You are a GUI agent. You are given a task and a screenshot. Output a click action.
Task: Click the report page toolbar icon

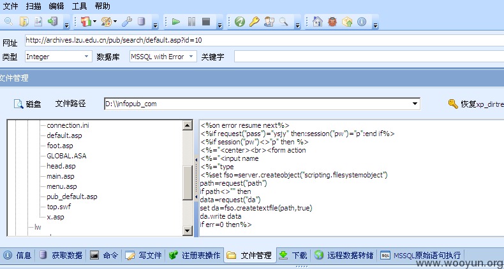(x=38, y=22)
